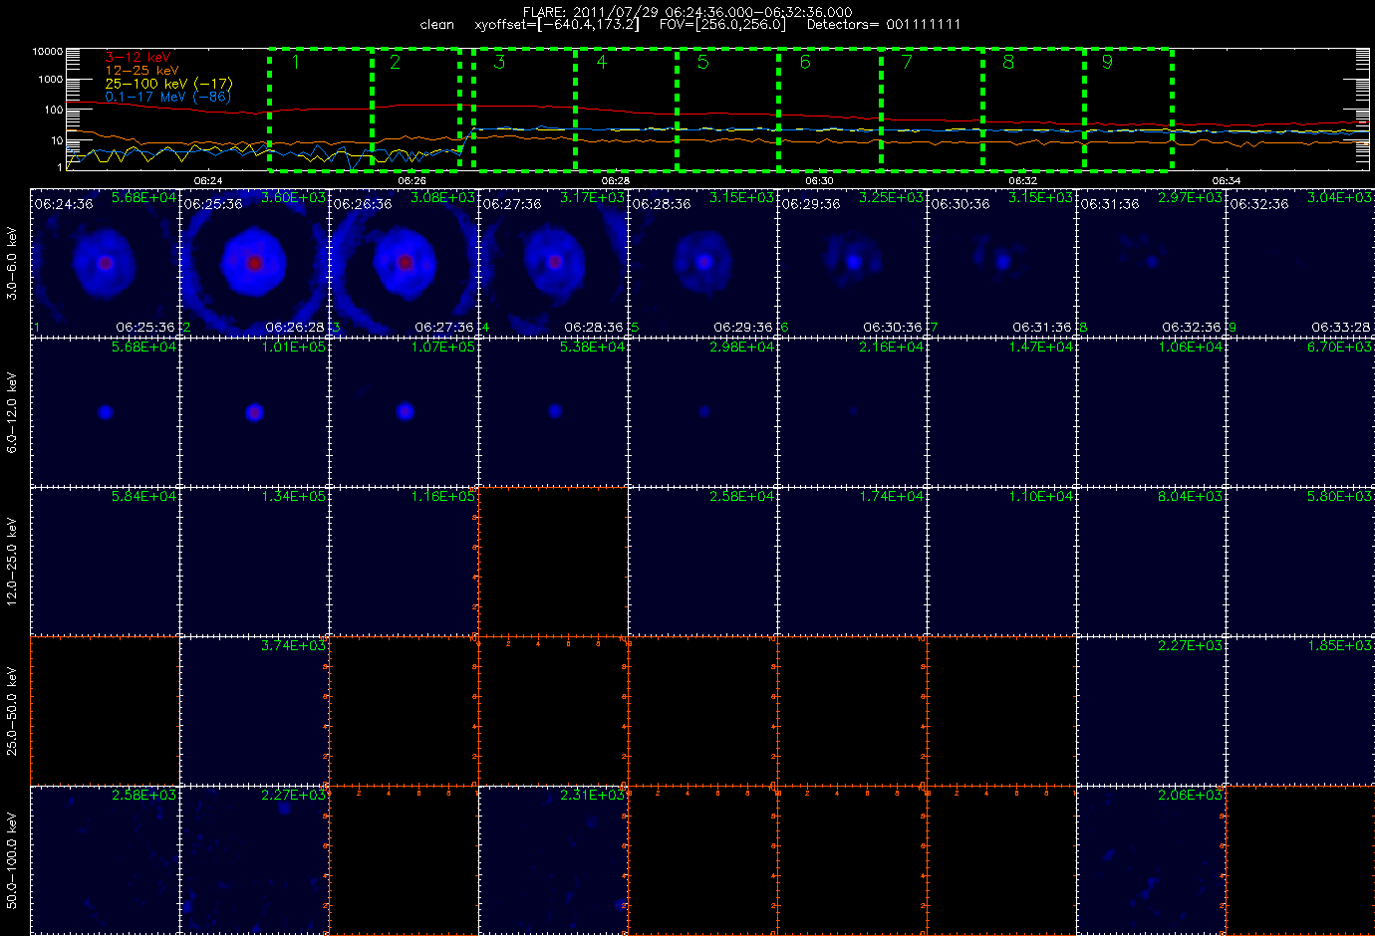Viewport: 1375px width, 936px height.
Task: Click the 12.0-25.0 keV row label
Action: pyautogui.click(x=12, y=562)
